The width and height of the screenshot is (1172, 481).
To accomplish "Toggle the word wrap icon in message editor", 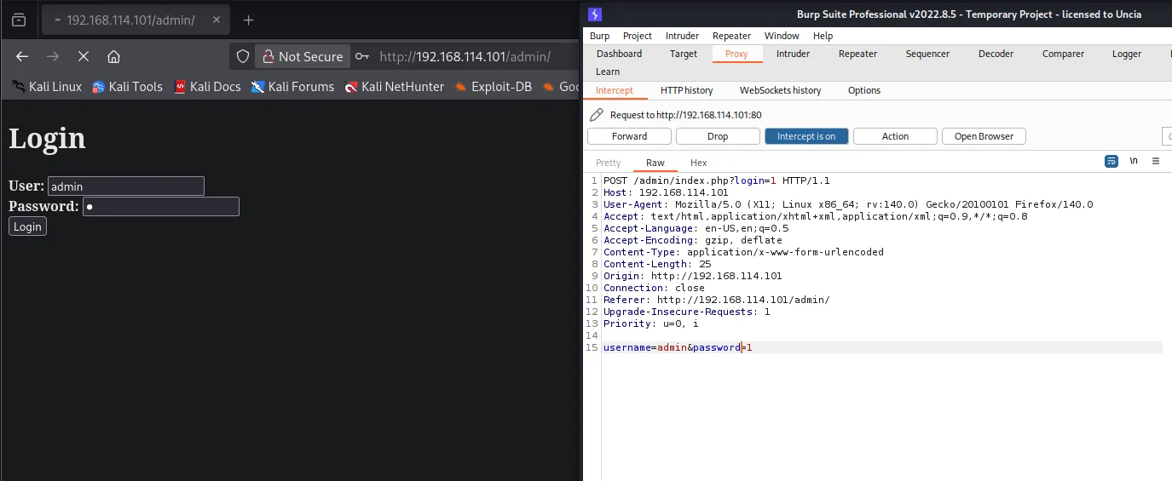I will click(x=1111, y=161).
